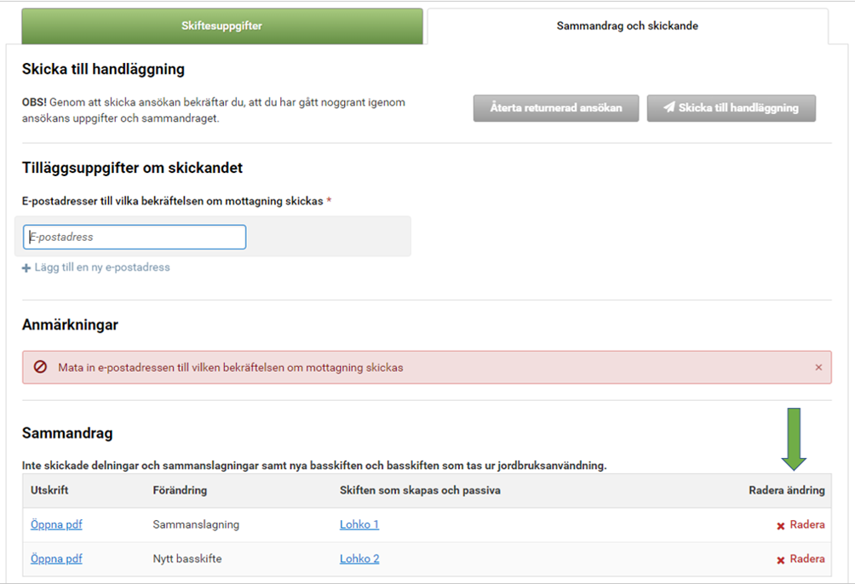
Task: Click the Radera ändring column header
Action: [x=786, y=490]
